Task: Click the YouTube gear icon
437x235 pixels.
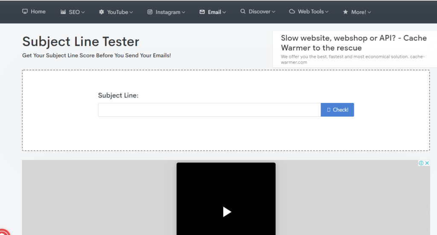Action: 102,11
